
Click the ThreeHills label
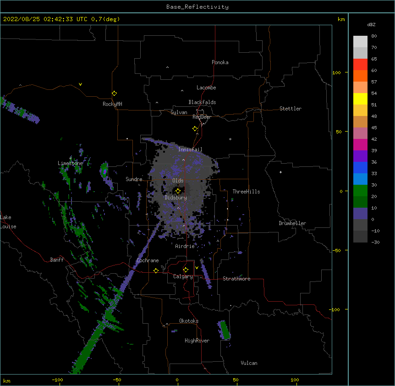pyautogui.click(x=246, y=192)
